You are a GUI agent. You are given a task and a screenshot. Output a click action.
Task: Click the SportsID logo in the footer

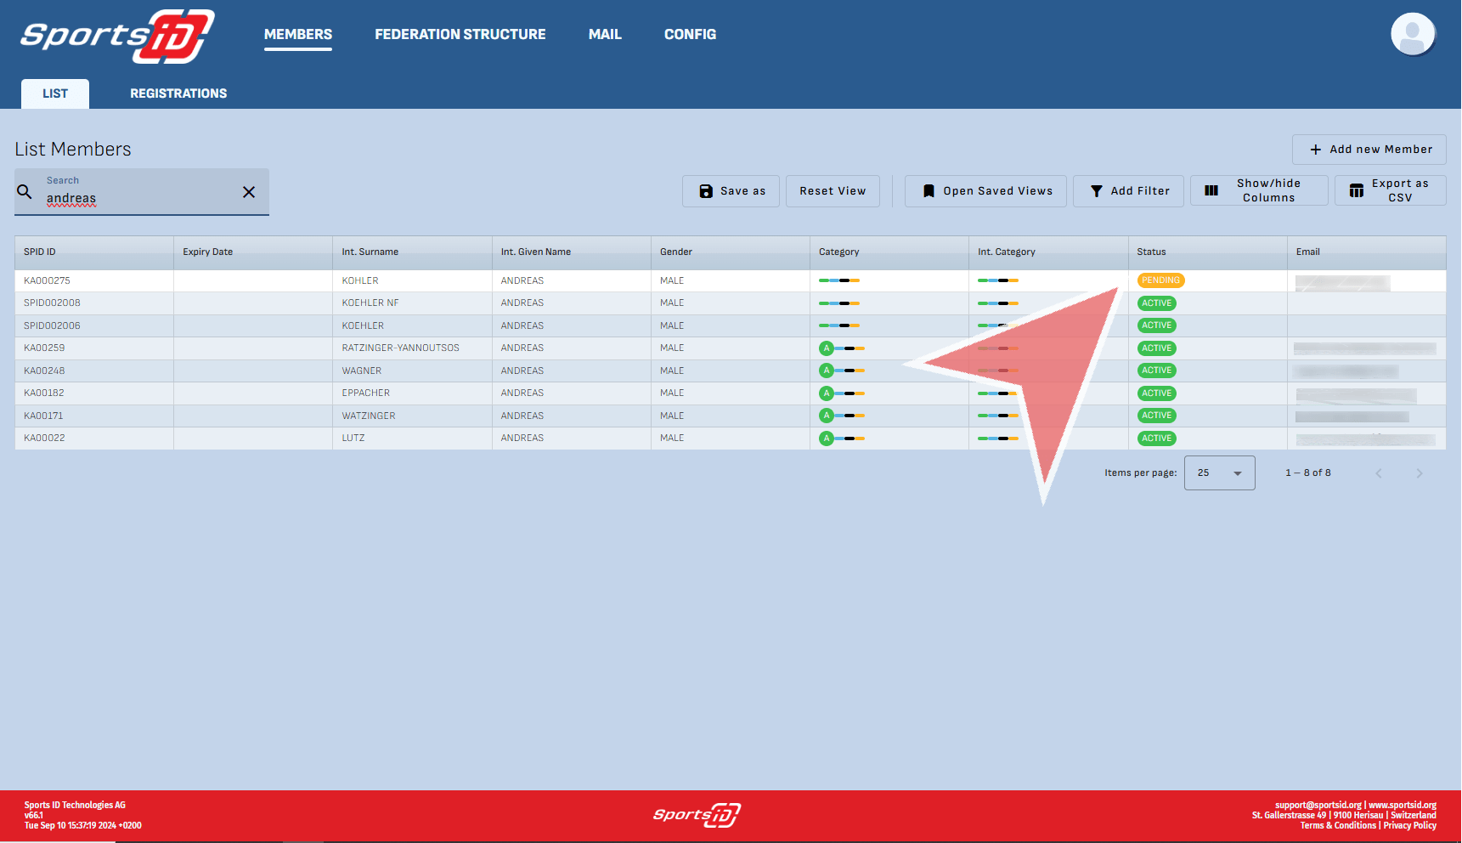697,815
